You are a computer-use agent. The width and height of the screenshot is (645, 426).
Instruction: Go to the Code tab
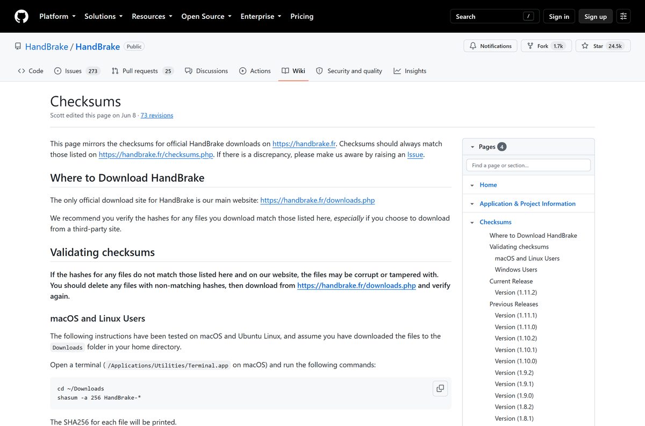pos(31,71)
